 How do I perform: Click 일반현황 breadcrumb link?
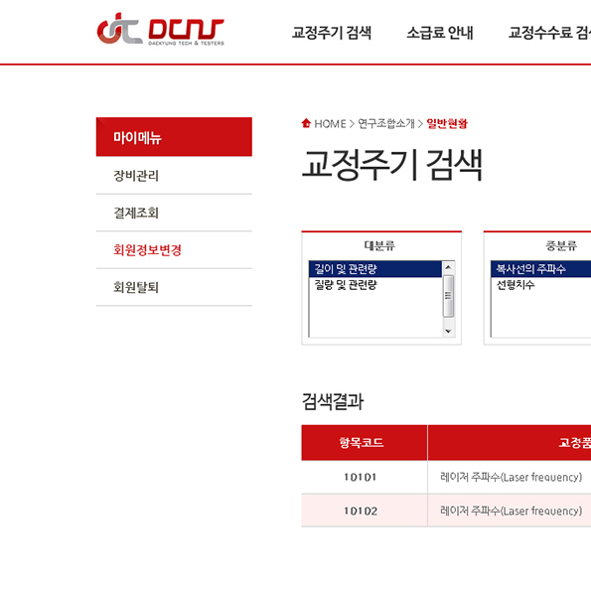pyautogui.click(x=447, y=123)
